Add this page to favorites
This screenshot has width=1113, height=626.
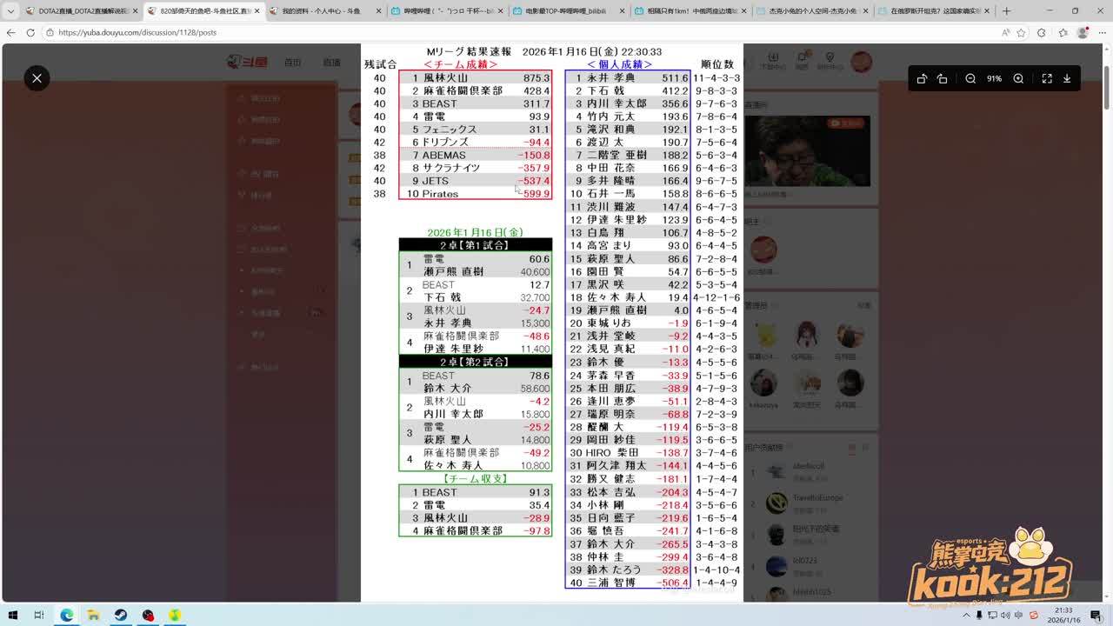1023,32
